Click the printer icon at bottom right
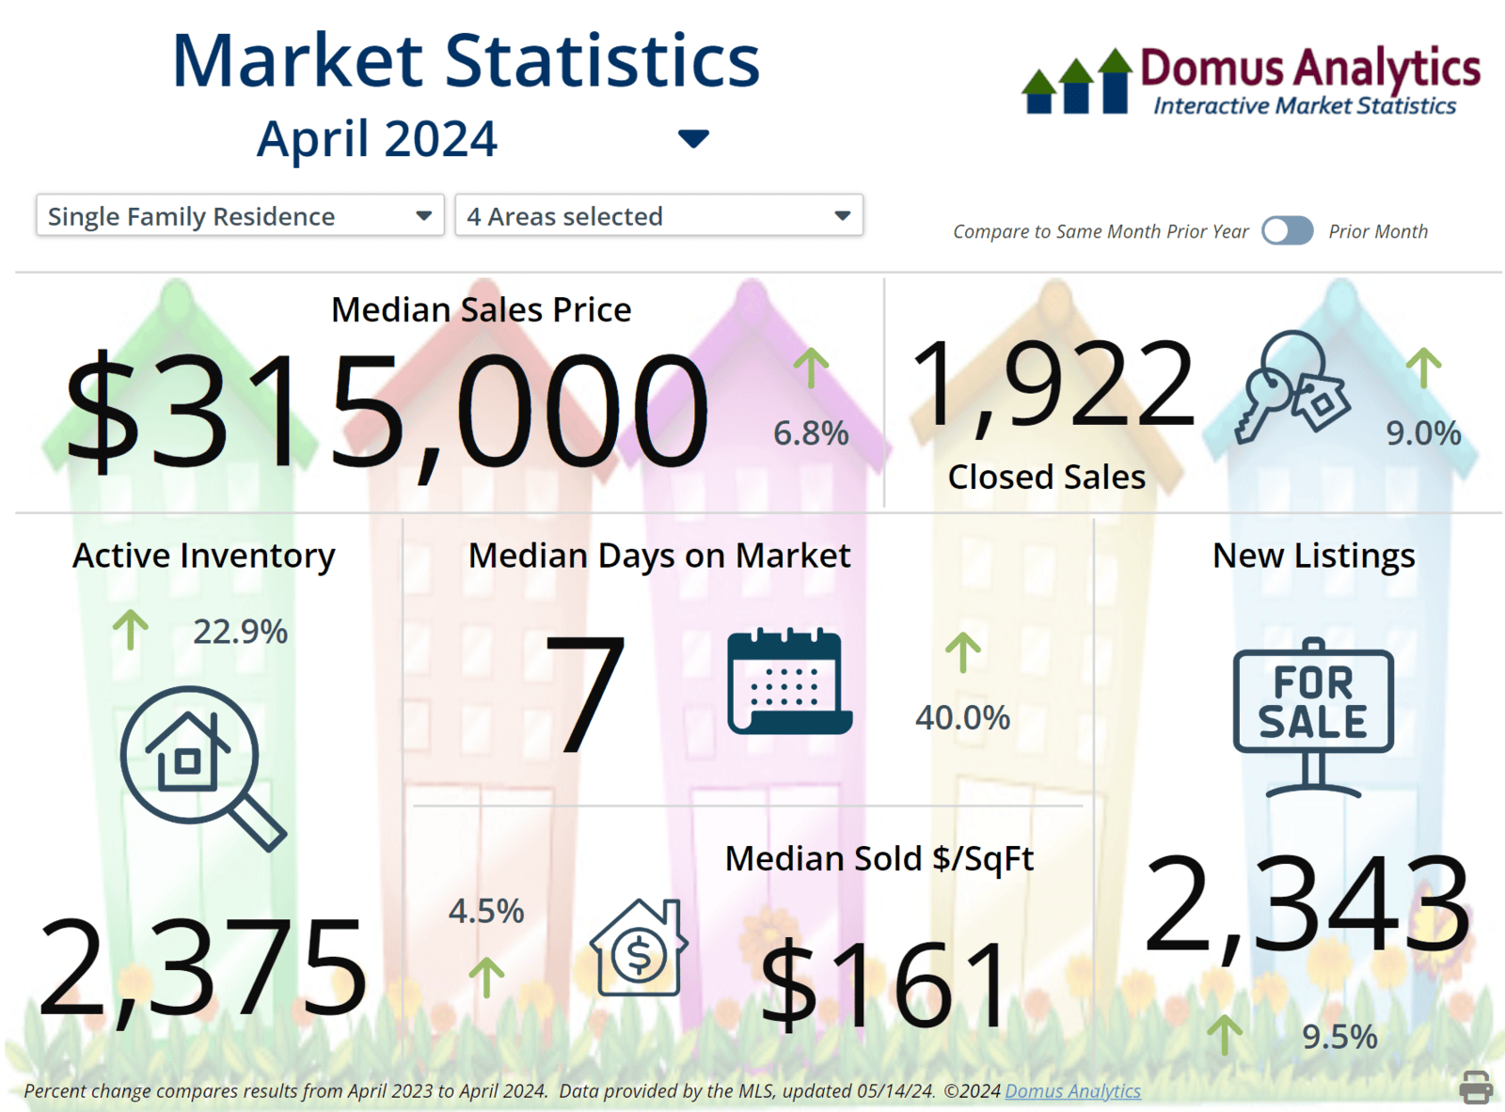 pos(1475,1086)
